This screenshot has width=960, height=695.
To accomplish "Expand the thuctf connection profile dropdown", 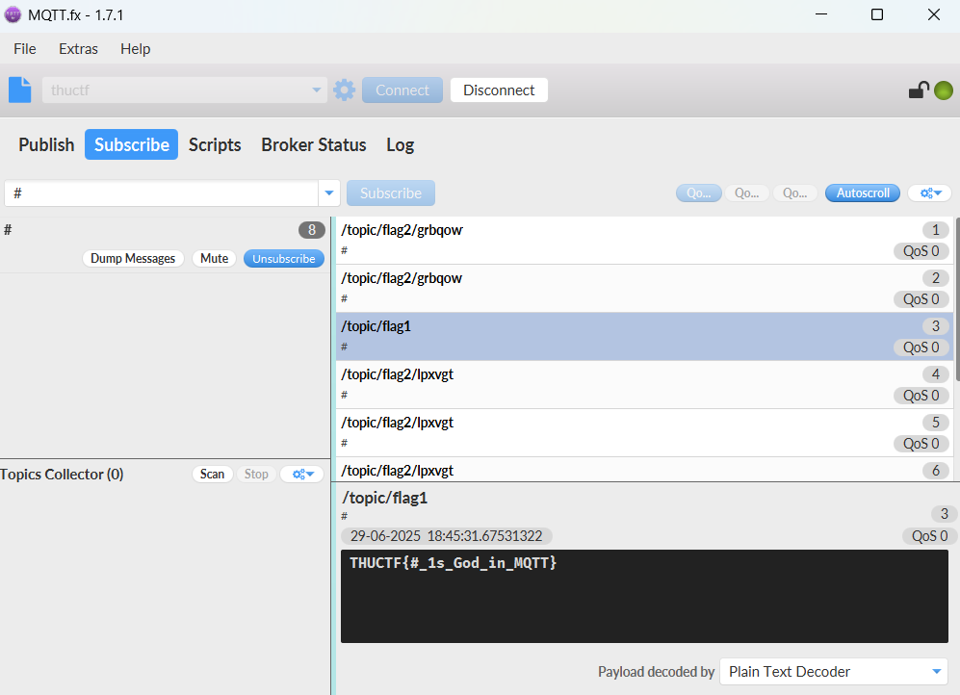I will [x=317, y=90].
